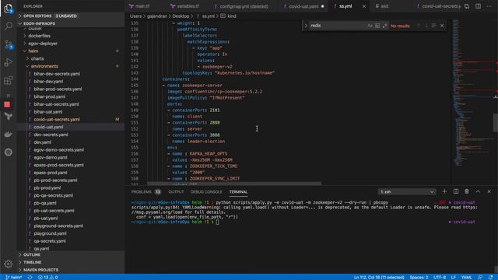498x280 pixels.
Task: Go to previous find match arrow
Action: 419,26
